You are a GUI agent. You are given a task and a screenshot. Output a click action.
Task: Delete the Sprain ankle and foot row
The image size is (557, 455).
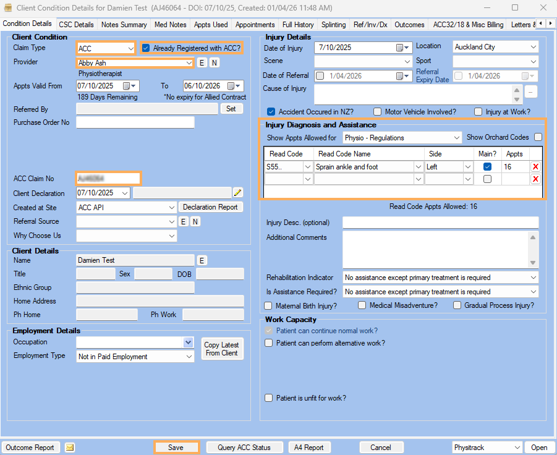click(535, 167)
